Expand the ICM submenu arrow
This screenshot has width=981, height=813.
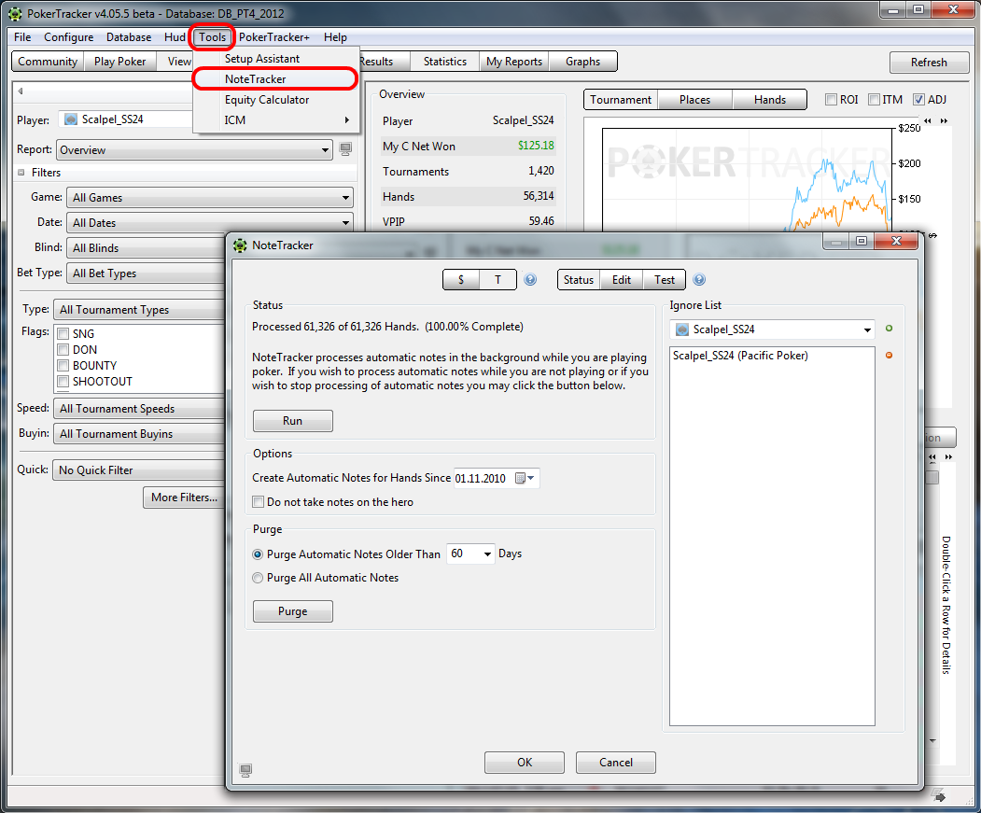pyautogui.click(x=346, y=120)
